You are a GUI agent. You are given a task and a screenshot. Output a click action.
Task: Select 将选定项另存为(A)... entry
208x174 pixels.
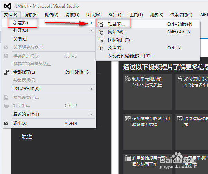point(49,64)
